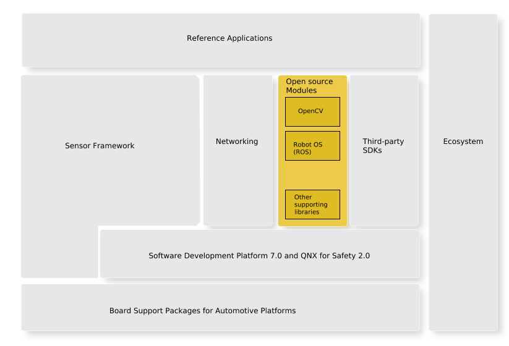
Task: Select the Sensor Framework block
Action: coord(100,146)
